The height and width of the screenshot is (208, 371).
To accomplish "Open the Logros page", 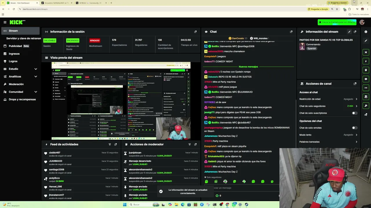I will 20,61.
